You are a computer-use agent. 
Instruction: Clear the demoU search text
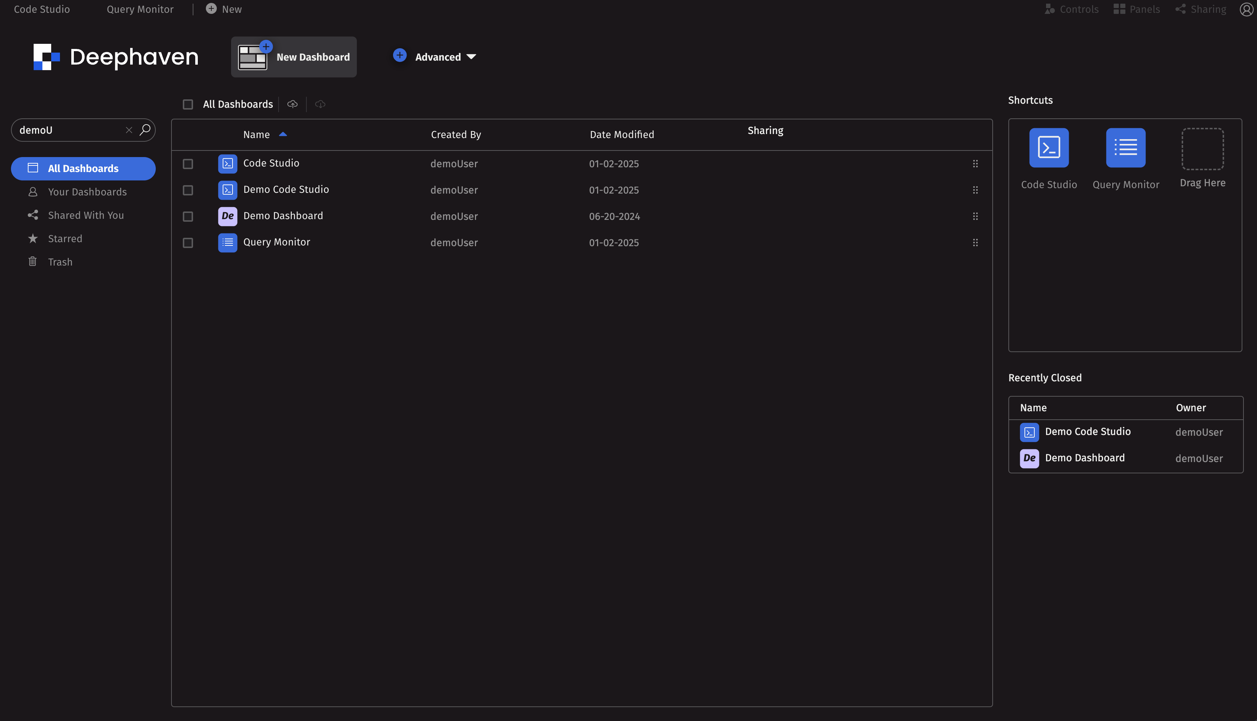tap(129, 130)
